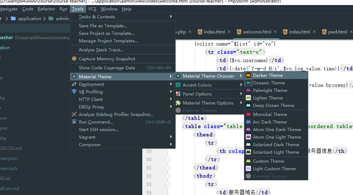
Task: Open the Run menu
Action: pos(63,9)
